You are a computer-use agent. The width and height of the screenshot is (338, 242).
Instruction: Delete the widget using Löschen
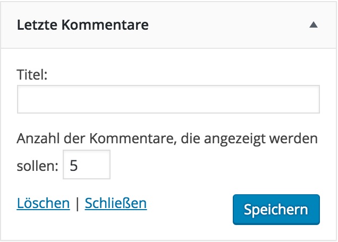[43, 203]
